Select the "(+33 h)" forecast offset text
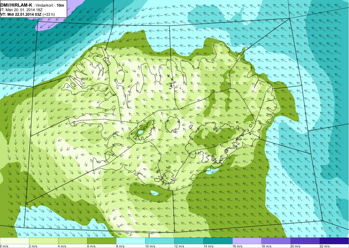This screenshot has height=248, width=349. (49, 14)
